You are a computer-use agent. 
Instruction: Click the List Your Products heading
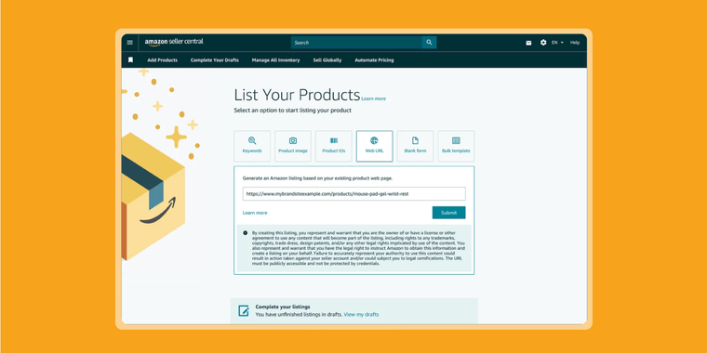click(x=297, y=95)
